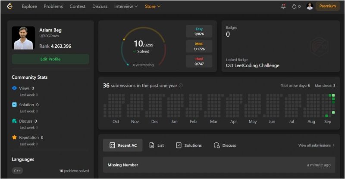This screenshot has height=179, width=345.
Task: Click the C++ language tag
Action: tap(17, 170)
